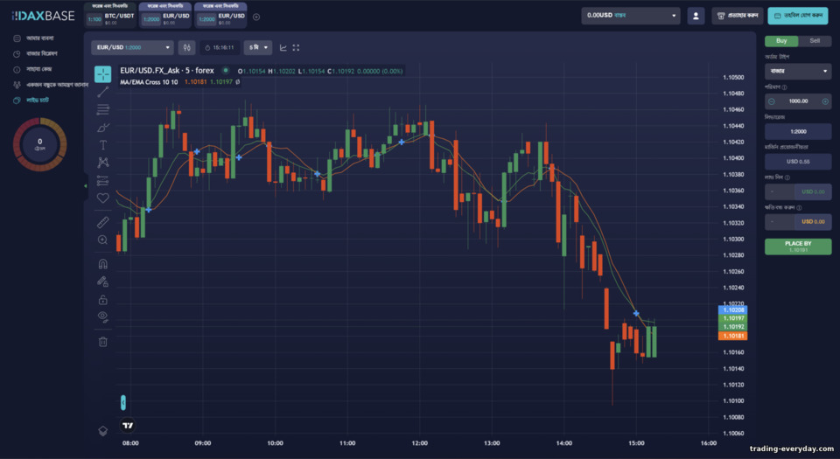Open the forecasting and measurement tools
This screenshot has width=840, height=459.
click(103, 180)
